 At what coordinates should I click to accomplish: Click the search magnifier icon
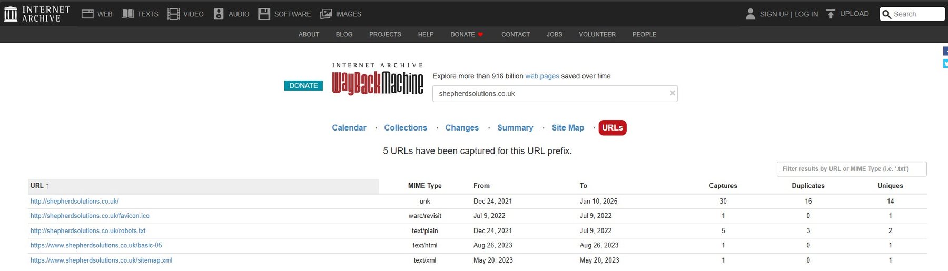886,14
